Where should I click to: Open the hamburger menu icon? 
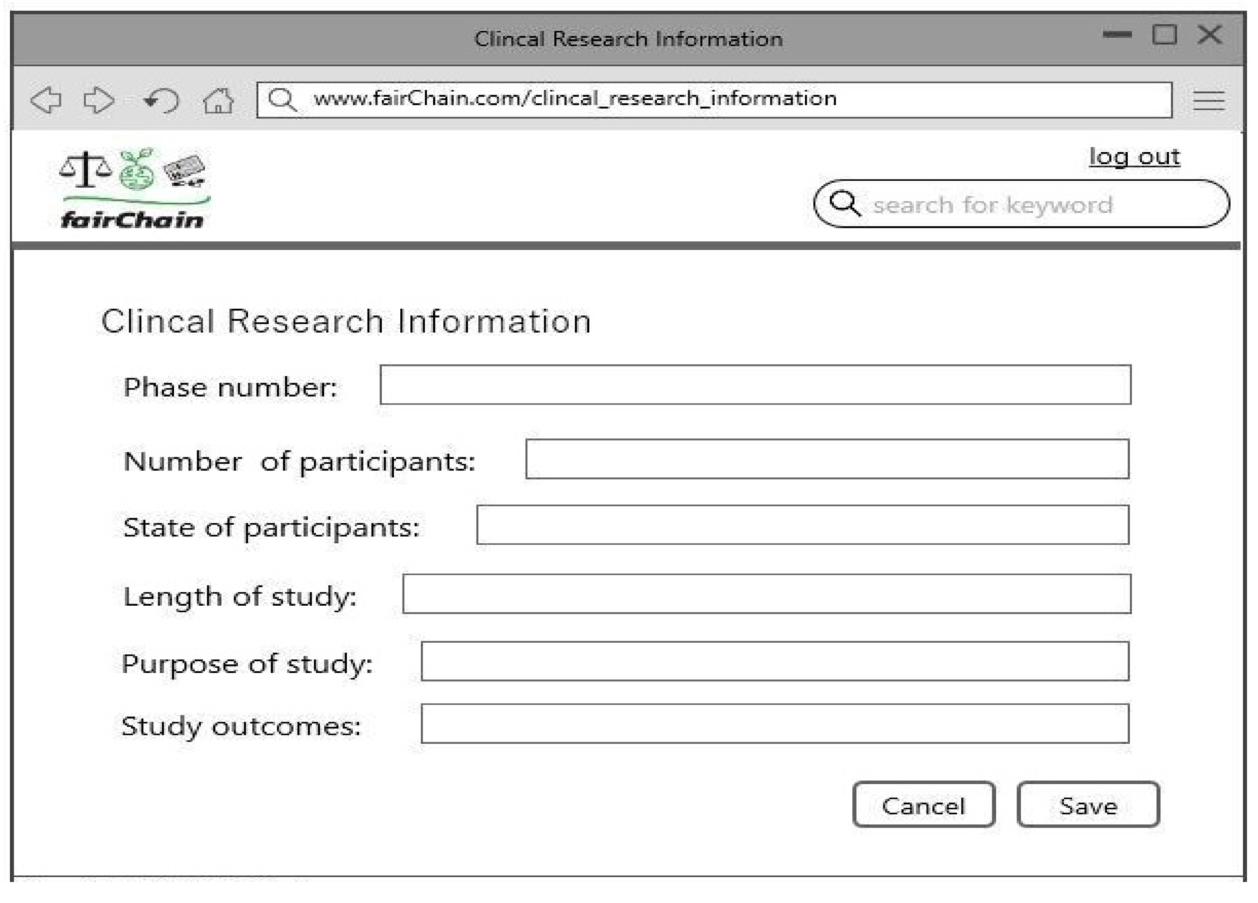1209,101
